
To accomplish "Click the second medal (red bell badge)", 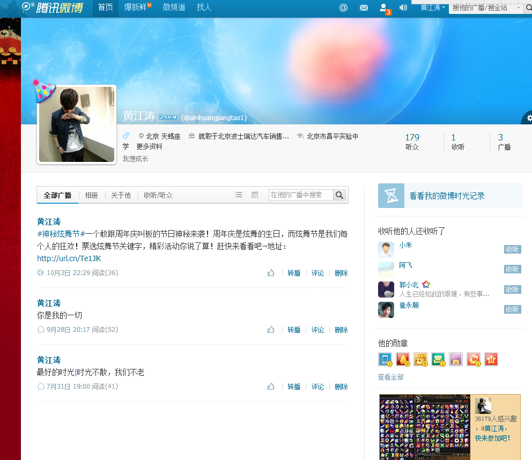I will [x=403, y=359].
